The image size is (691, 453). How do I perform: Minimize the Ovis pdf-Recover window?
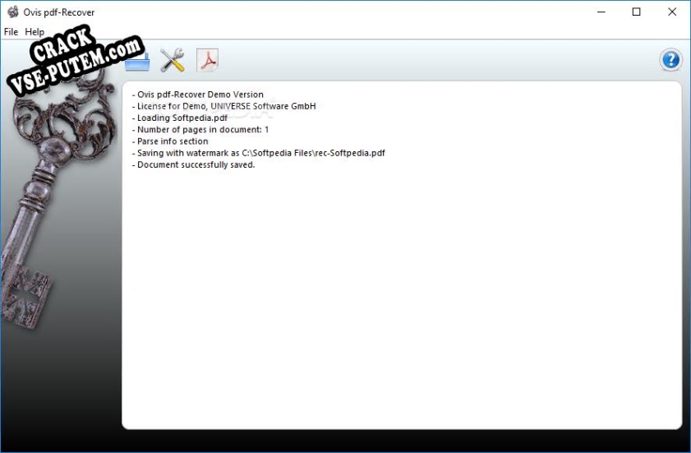pyautogui.click(x=601, y=12)
